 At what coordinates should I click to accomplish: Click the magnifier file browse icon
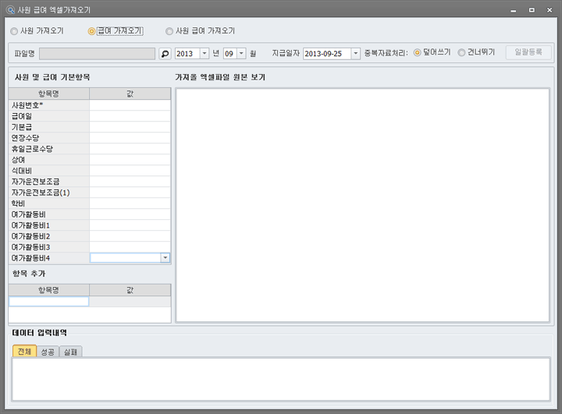pos(165,54)
